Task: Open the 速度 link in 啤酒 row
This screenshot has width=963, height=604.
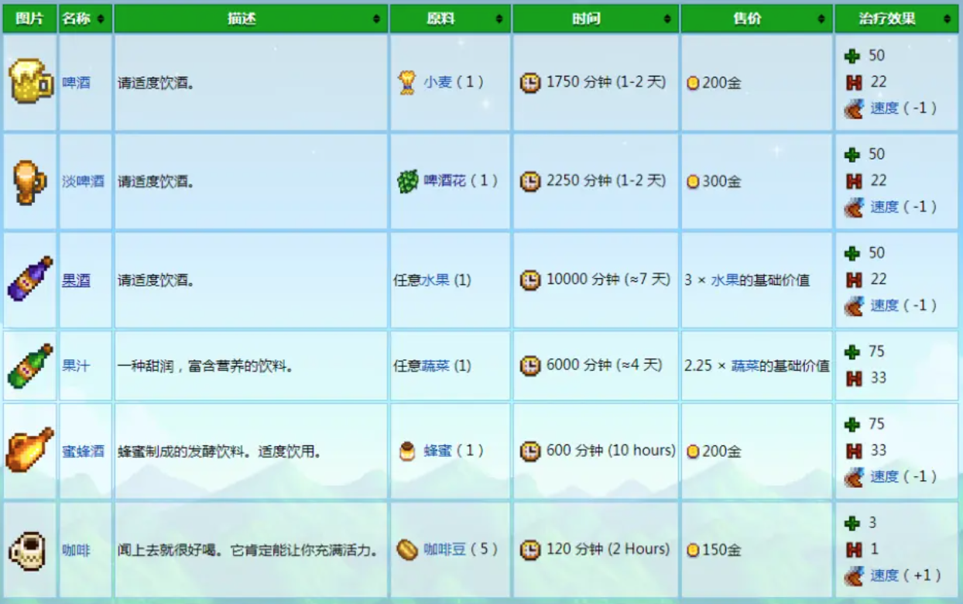Action: tap(884, 108)
